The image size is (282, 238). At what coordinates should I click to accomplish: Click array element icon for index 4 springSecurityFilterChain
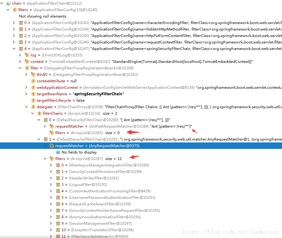tap(21, 48)
